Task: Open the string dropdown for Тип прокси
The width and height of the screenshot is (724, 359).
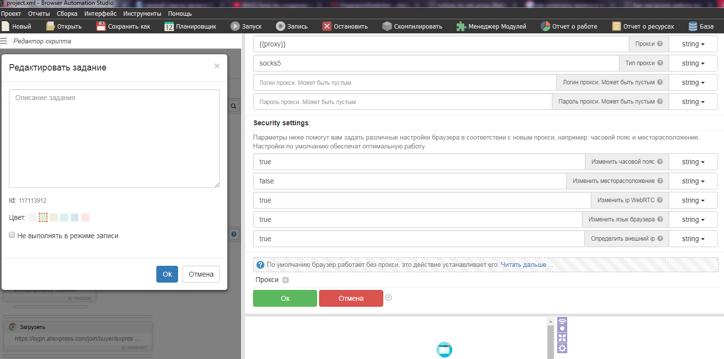Action: 693,63
